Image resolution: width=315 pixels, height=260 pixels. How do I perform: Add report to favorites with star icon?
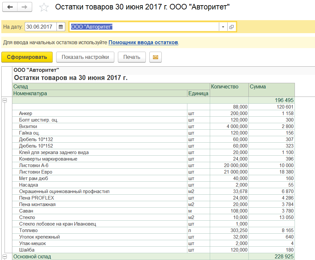tap(44, 7)
